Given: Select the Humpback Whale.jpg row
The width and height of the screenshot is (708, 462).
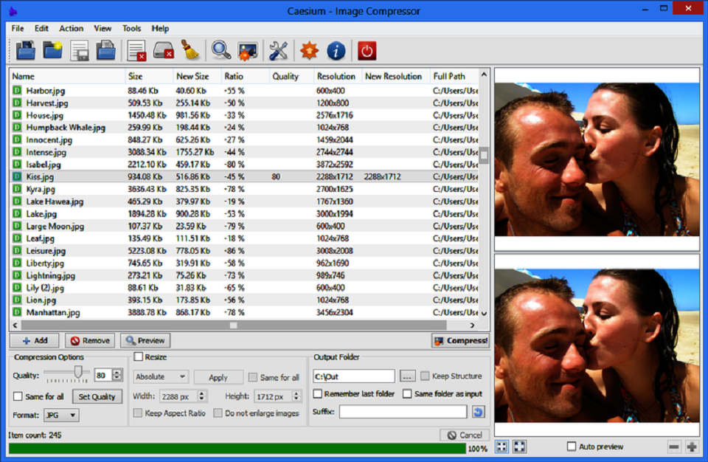Looking at the screenshot, I should tap(244, 128).
